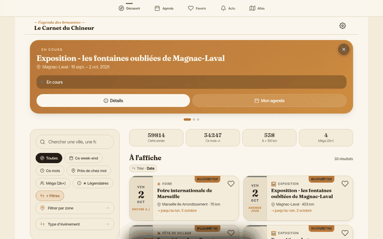This screenshot has height=239, width=383.
Task: Favorite the Foire internationale de Marseille
Action: click(231, 183)
